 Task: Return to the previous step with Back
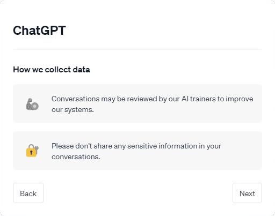(28, 193)
